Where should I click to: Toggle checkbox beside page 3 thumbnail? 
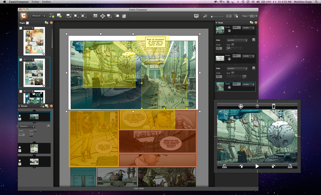click(x=21, y=91)
